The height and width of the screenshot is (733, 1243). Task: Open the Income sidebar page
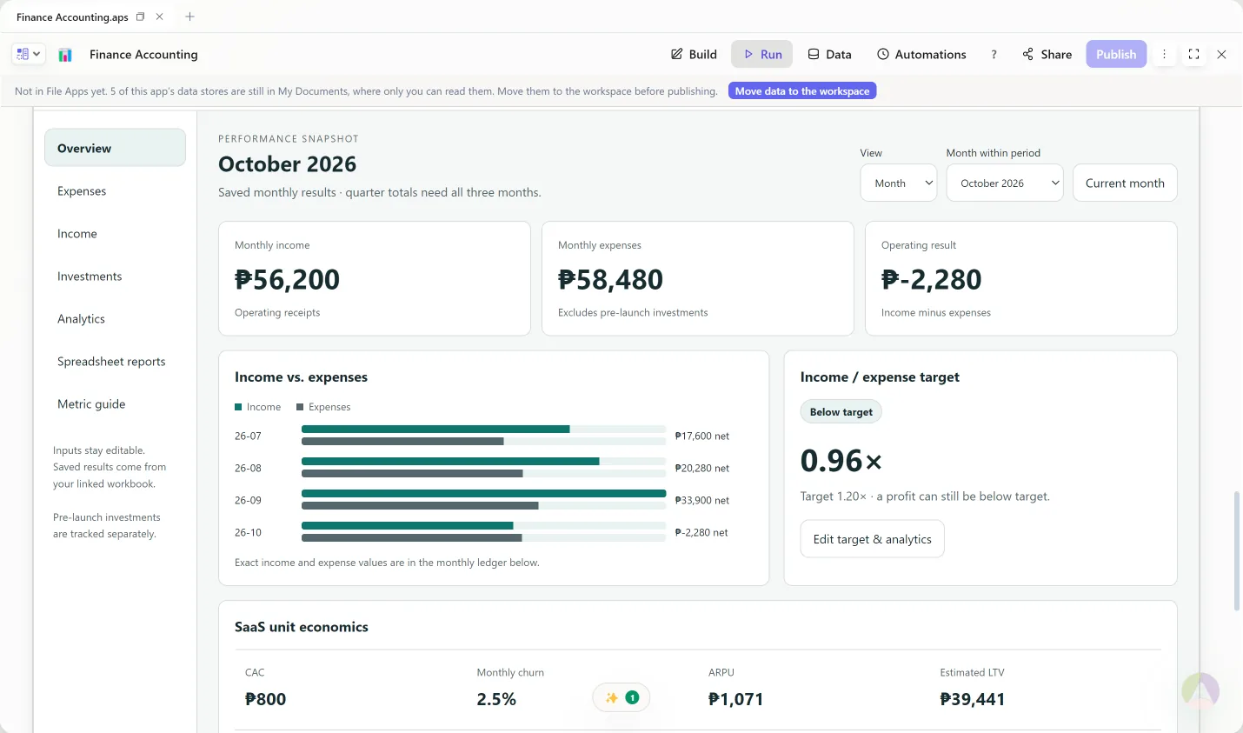pyautogui.click(x=115, y=234)
